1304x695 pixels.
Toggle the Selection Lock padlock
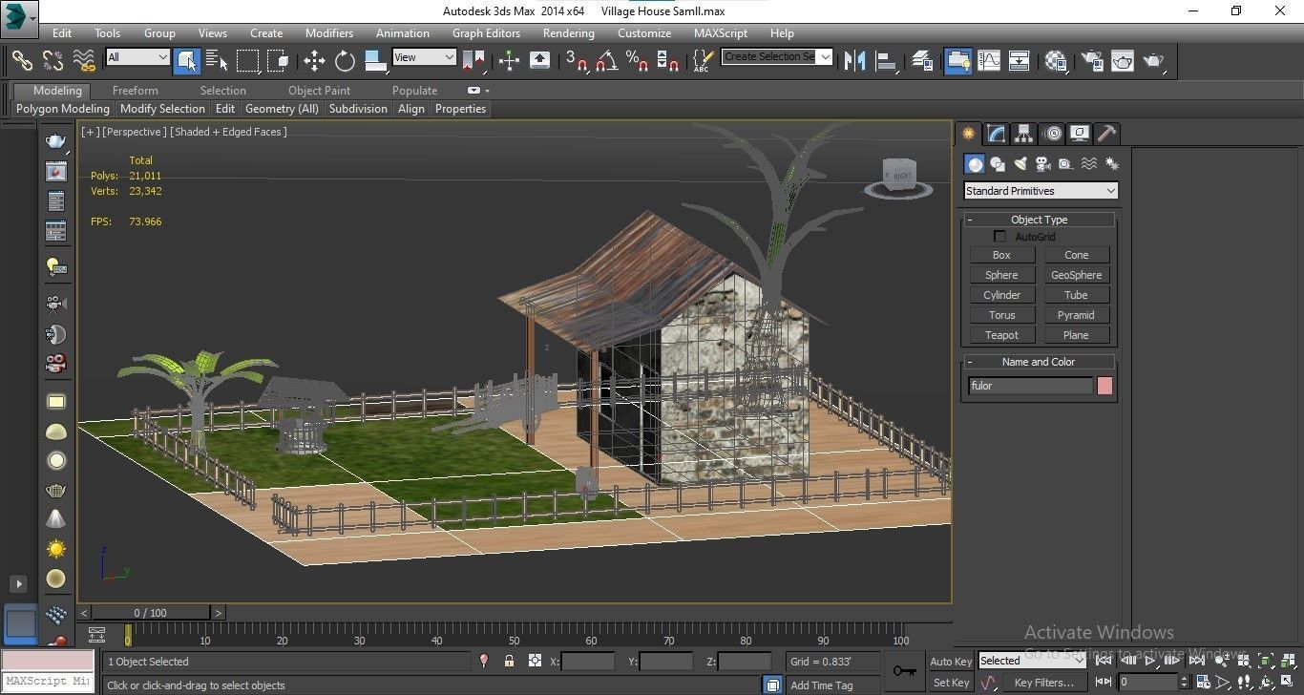pos(509,661)
